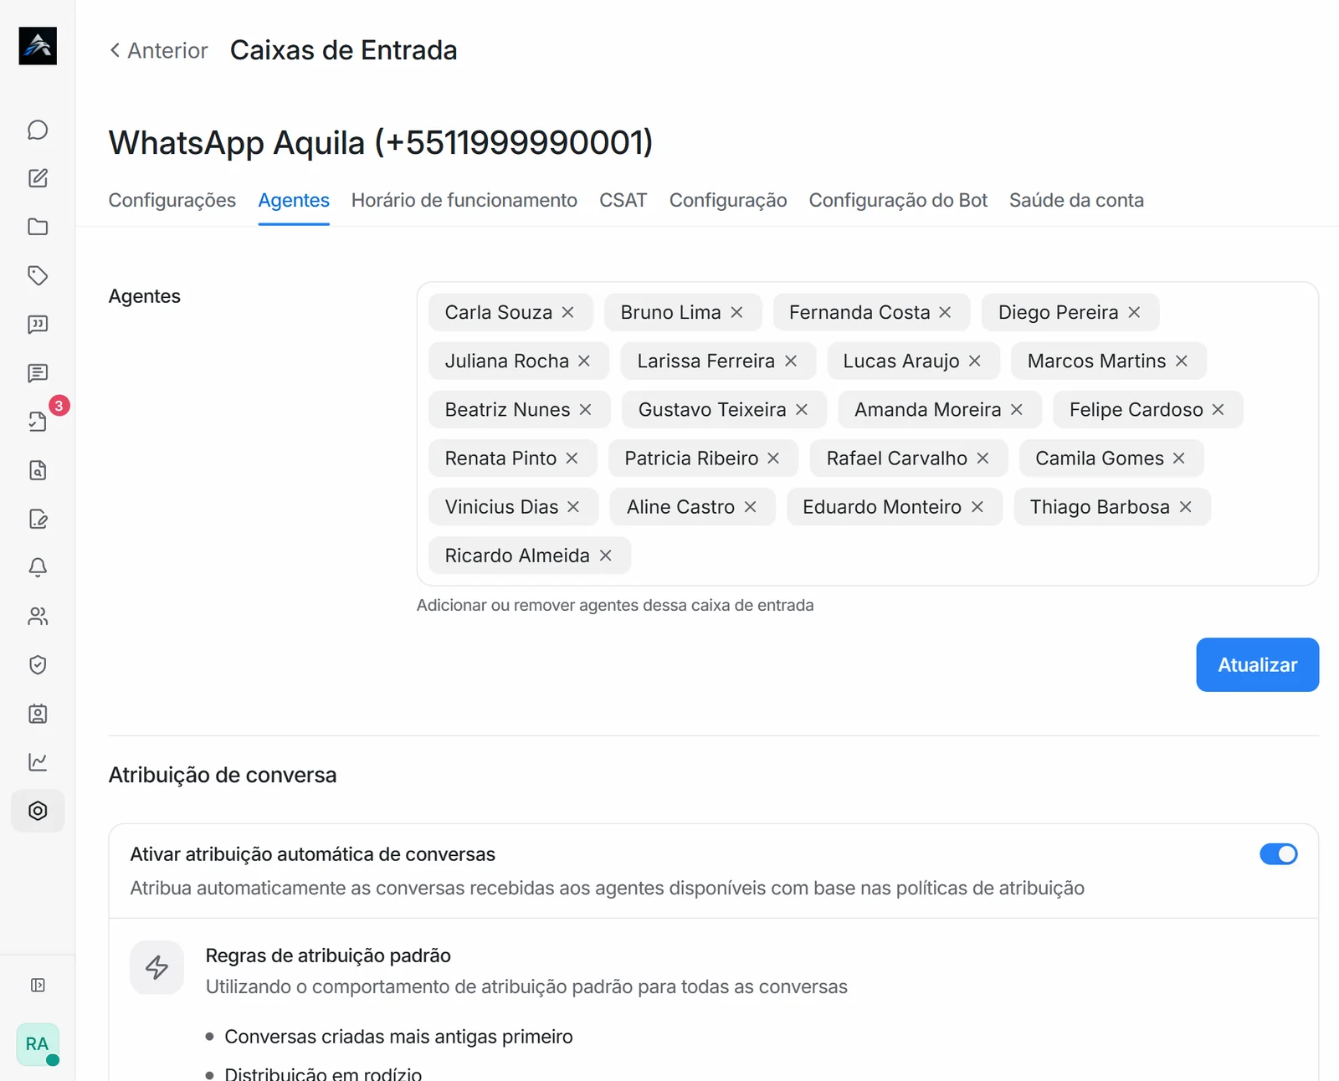Disable automatic conversation assignment toggle

click(x=1278, y=853)
